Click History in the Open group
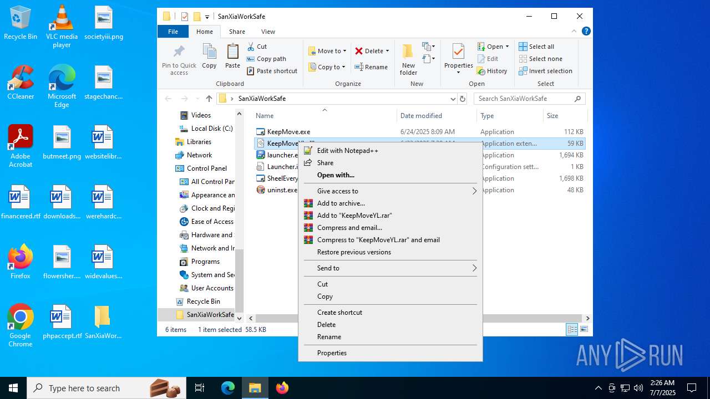The image size is (710, 399). pos(493,71)
